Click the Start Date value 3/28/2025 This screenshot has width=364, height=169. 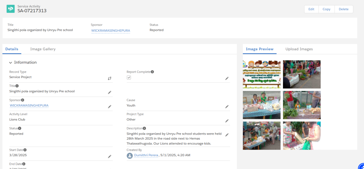pyautogui.click(x=18, y=155)
